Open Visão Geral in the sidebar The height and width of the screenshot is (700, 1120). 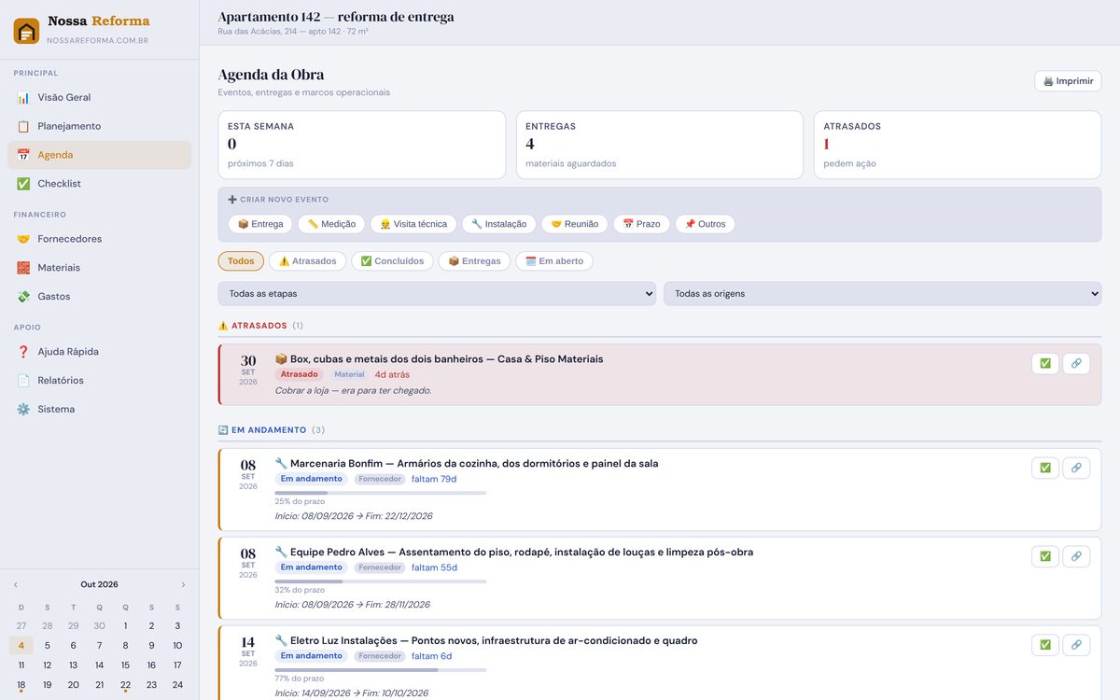pos(99,97)
